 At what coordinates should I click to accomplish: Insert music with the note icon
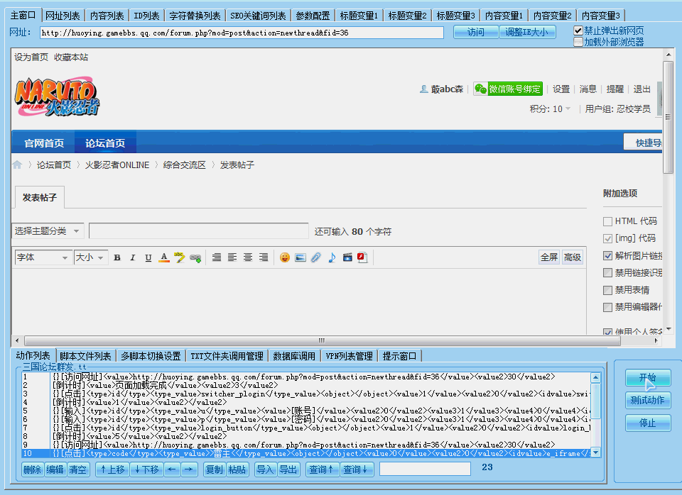(x=332, y=257)
